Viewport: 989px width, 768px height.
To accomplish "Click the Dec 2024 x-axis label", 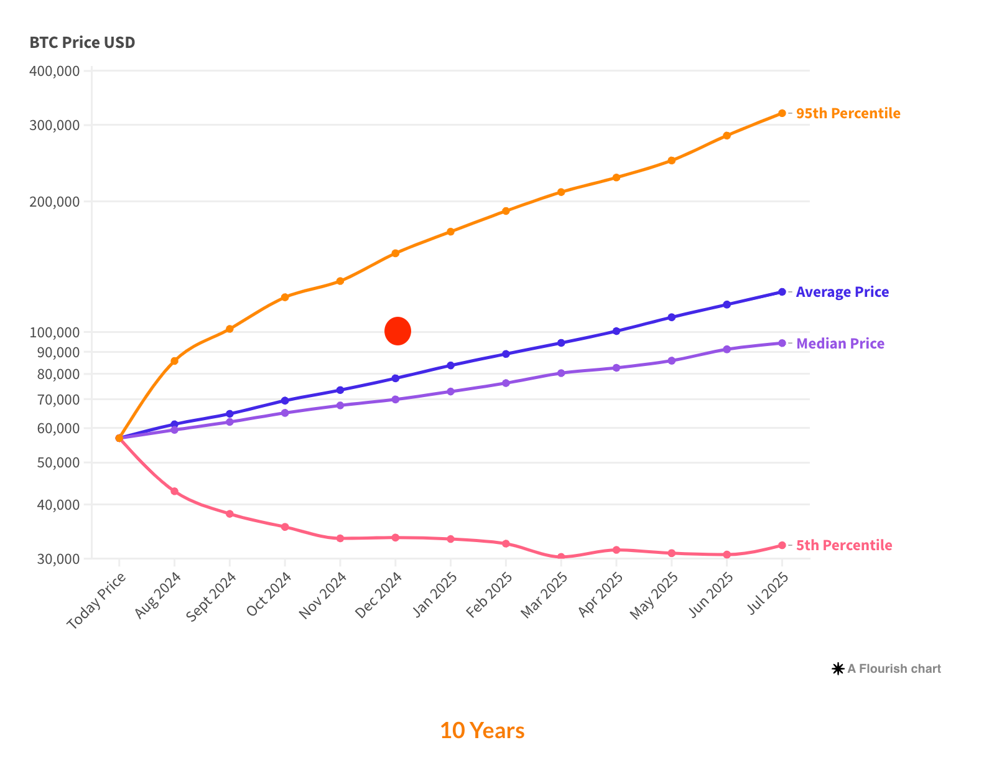I will pos(379,595).
